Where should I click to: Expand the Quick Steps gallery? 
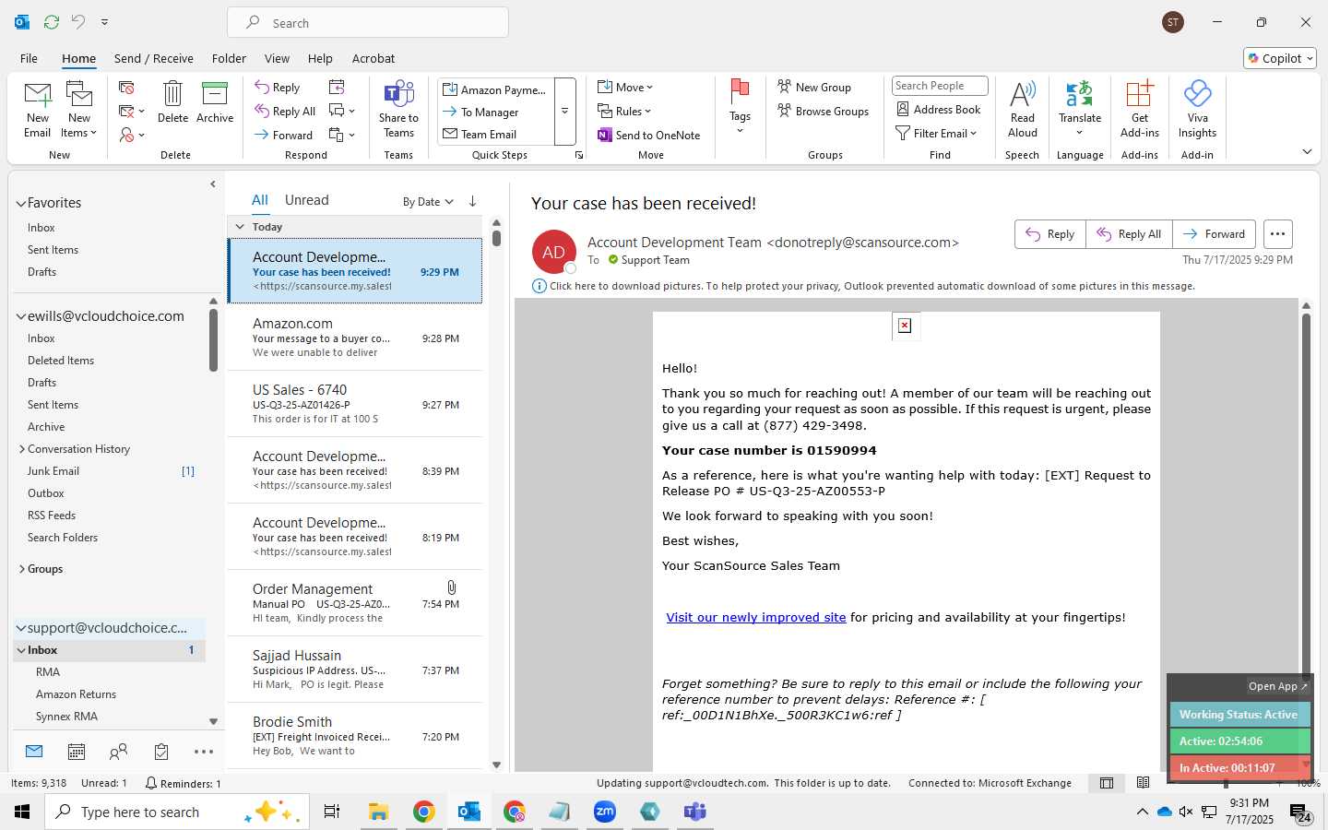click(564, 111)
